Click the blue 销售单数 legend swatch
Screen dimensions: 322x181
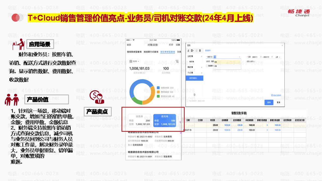pyautogui.click(x=158, y=88)
